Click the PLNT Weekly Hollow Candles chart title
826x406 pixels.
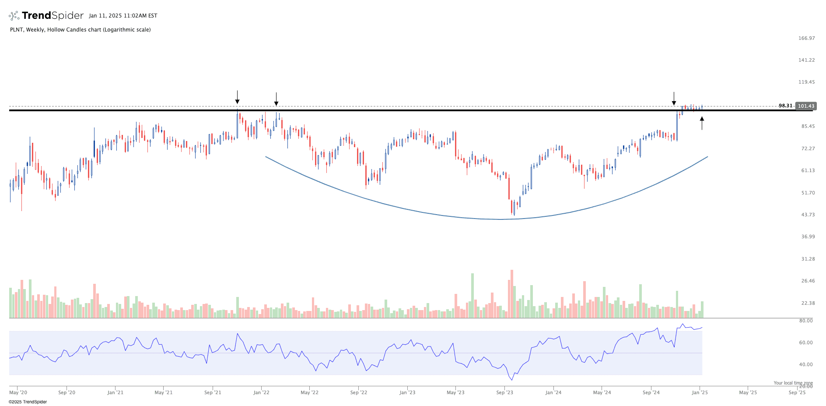point(80,30)
